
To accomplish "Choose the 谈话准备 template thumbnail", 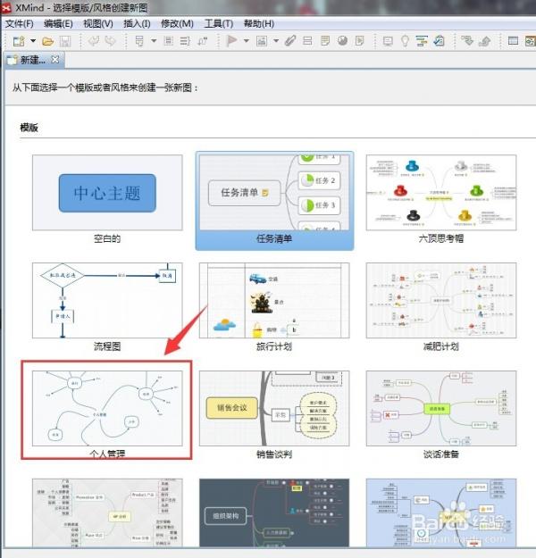I will [x=441, y=408].
